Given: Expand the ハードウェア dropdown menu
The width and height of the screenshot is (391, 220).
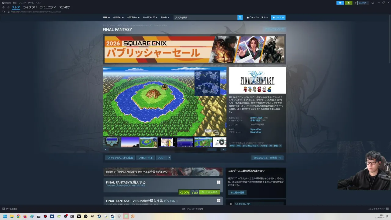Looking at the screenshot, I should [150, 17].
